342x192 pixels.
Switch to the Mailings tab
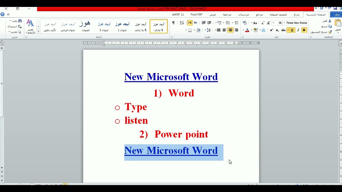click(243, 14)
